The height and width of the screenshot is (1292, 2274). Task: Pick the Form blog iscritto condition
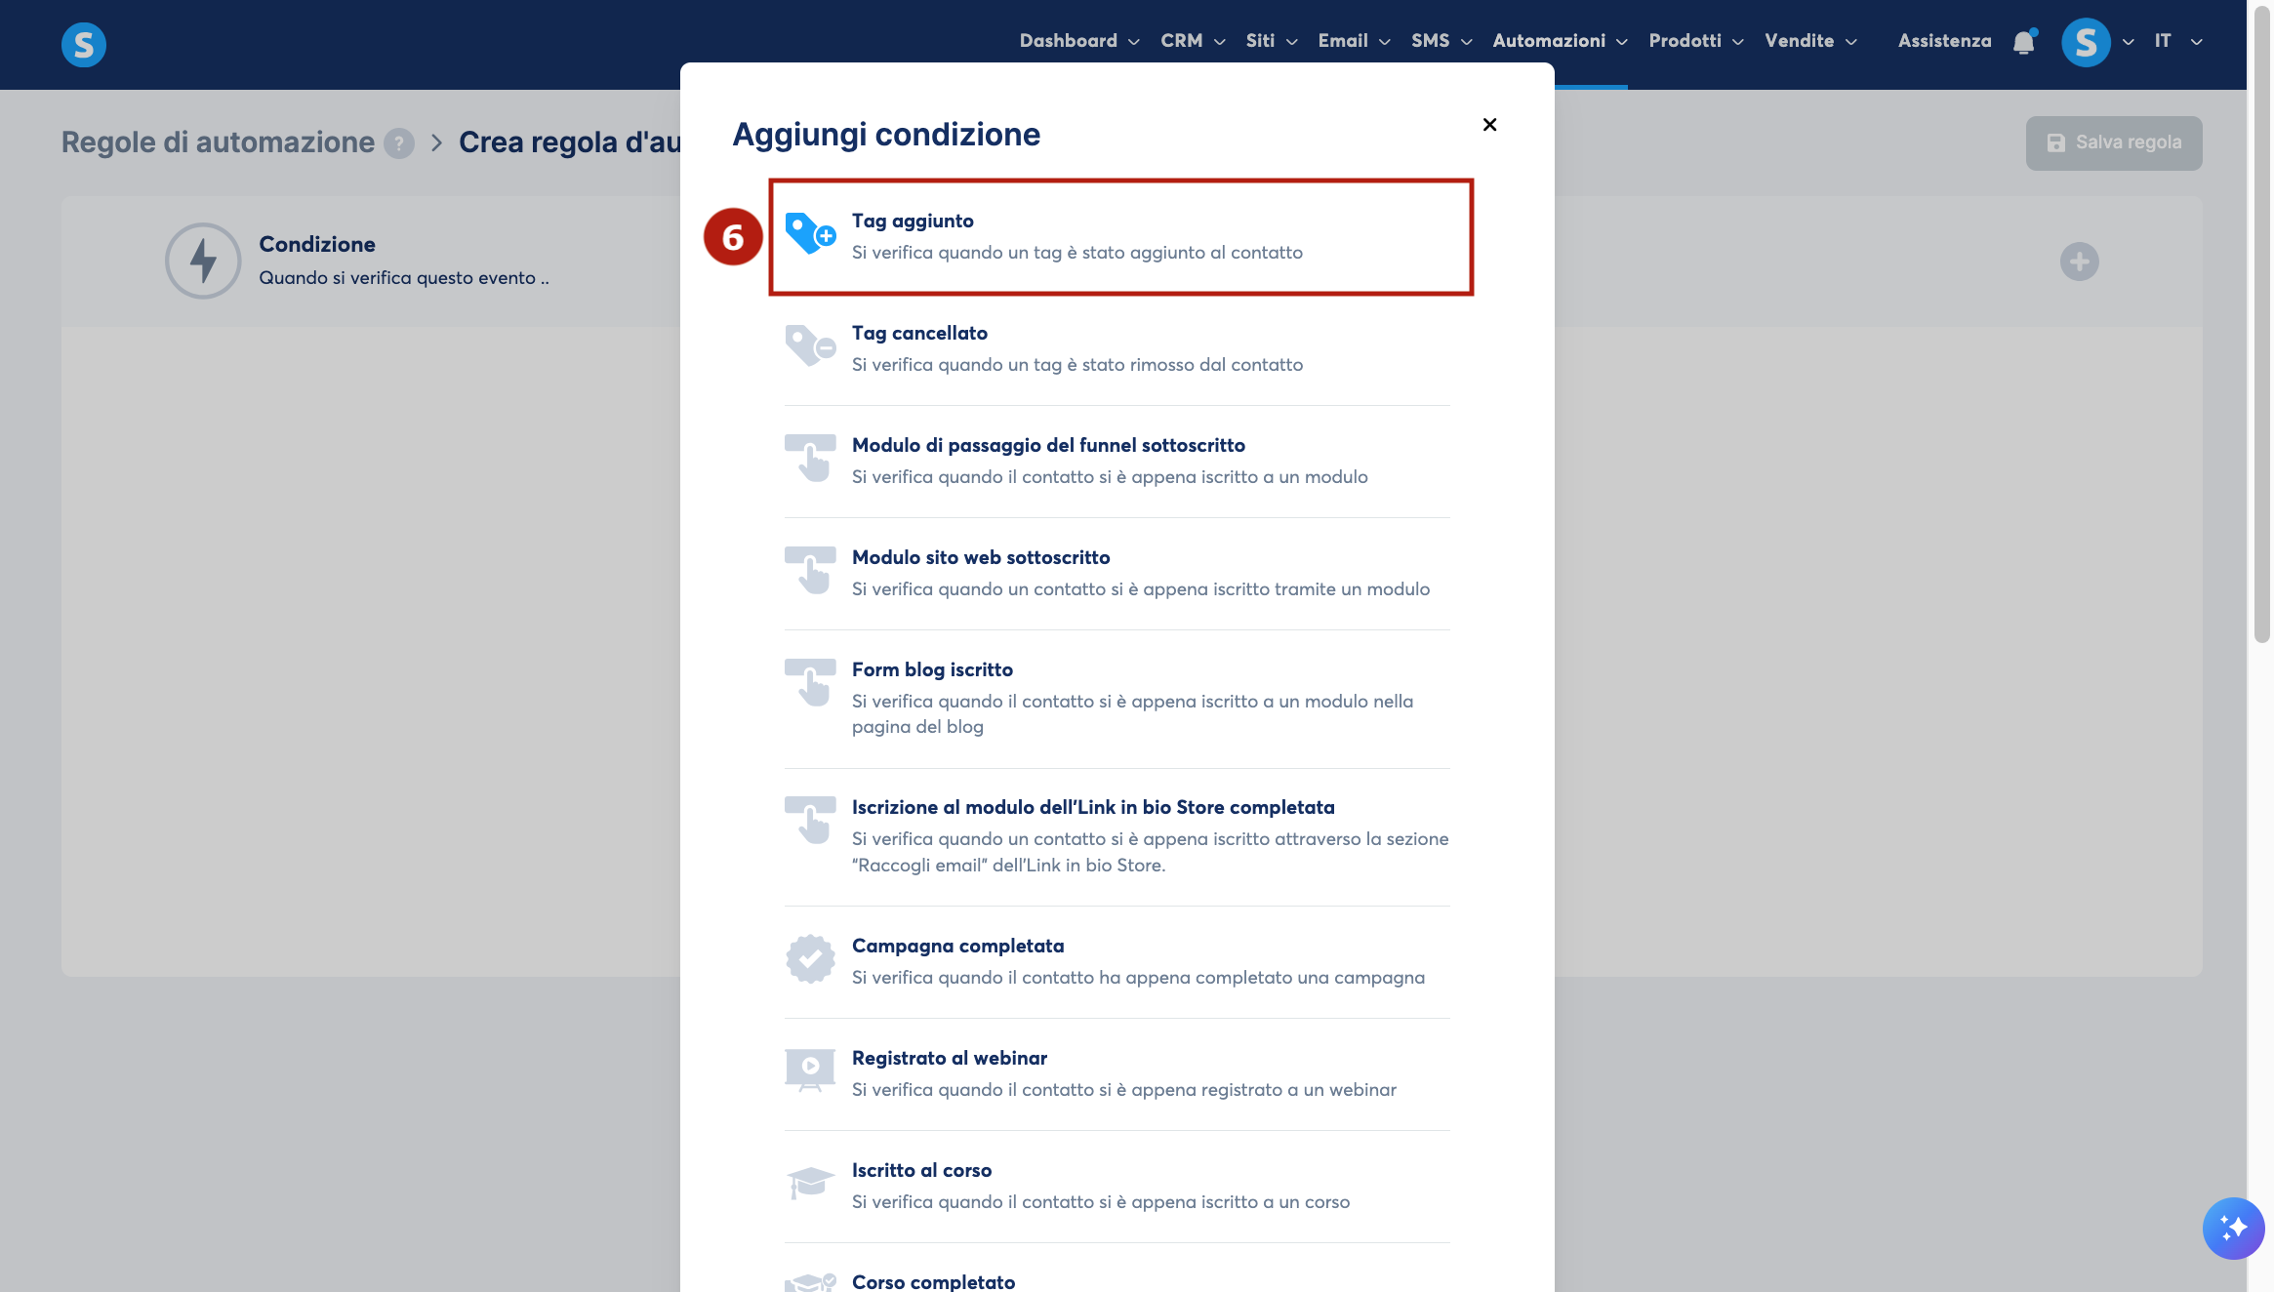point(1117,698)
